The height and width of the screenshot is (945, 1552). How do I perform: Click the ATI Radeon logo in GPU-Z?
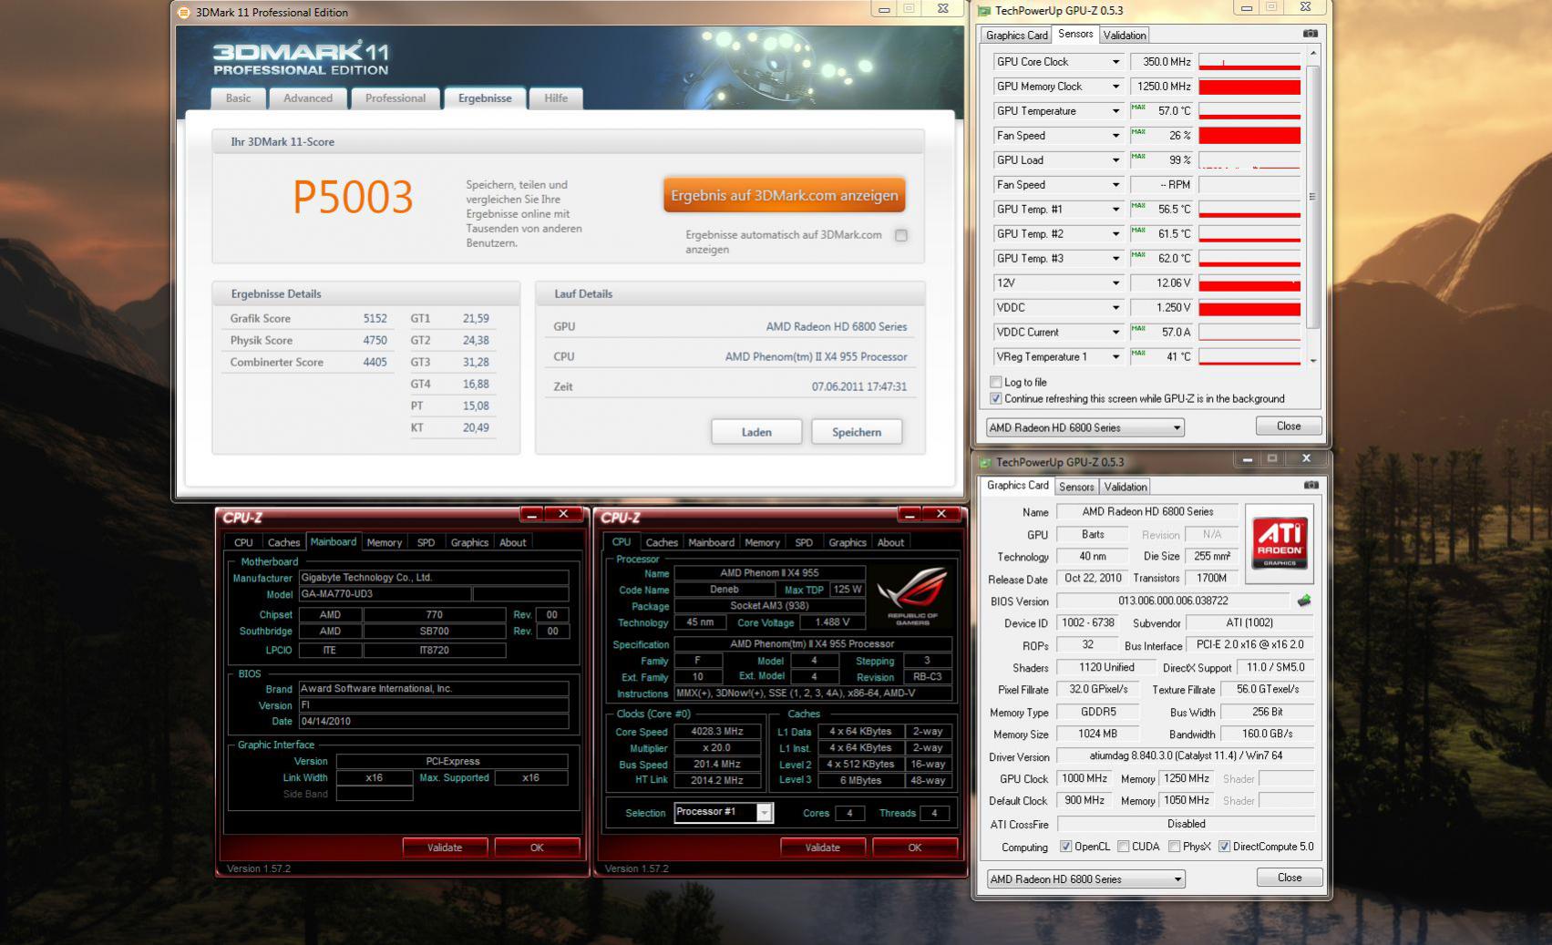click(x=1280, y=543)
